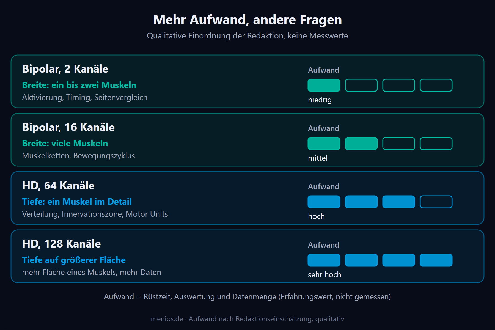
Task: Click 'Tiefe: ein Muskel im Detail'
Action: pyautogui.click(x=77, y=202)
